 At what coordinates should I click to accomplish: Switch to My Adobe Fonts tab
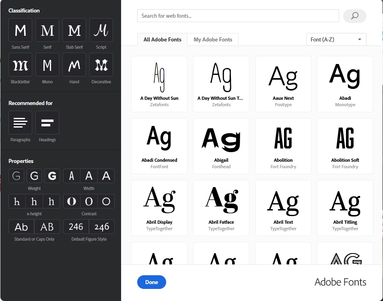[x=213, y=39]
